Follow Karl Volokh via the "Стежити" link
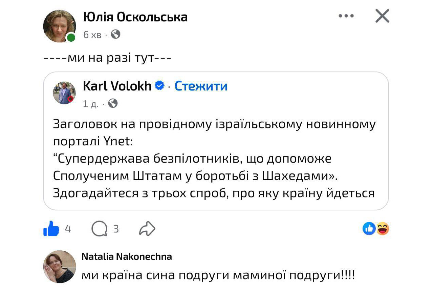This screenshot has height=290, width=432. (201, 86)
